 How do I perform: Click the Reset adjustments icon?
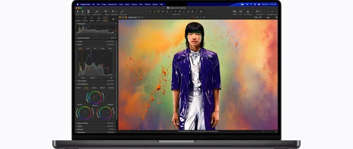[x=105, y=11]
